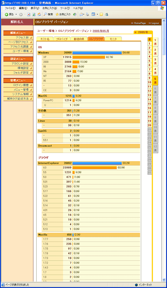Viewport: 167px width, 288px height.
Task: Select day 10 in day list
Action: click(149, 82)
